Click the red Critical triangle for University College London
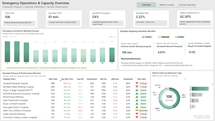Viewport: 215px width, 121px height. 137,117
